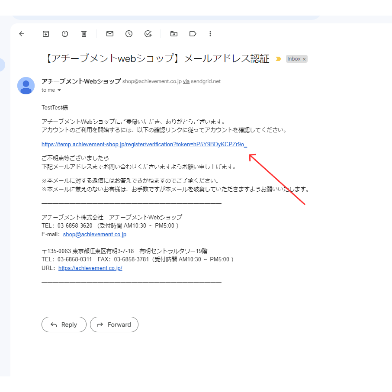
Task: Click the FAX number 03-6858-3781
Action: 131,259
